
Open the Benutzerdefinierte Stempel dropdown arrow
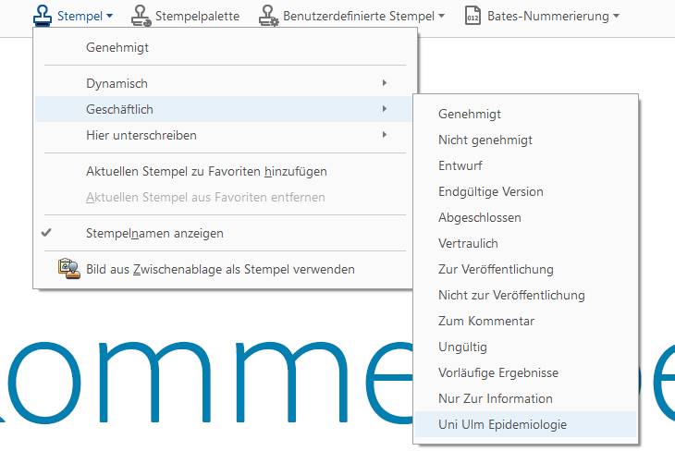441,16
